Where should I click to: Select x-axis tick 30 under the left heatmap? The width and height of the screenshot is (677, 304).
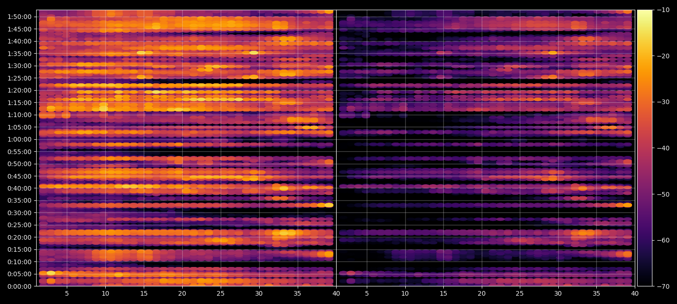[259, 293]
